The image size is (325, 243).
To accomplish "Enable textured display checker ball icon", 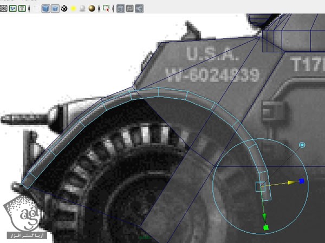I will [64, 8].
